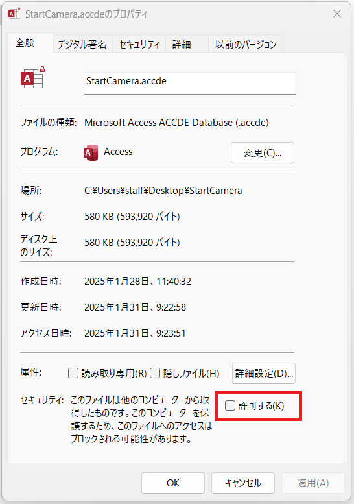This screenshot has width=354, height=504.
Task: Check the 読み取り専用(R) checkbox
Action: pos(73,373)
